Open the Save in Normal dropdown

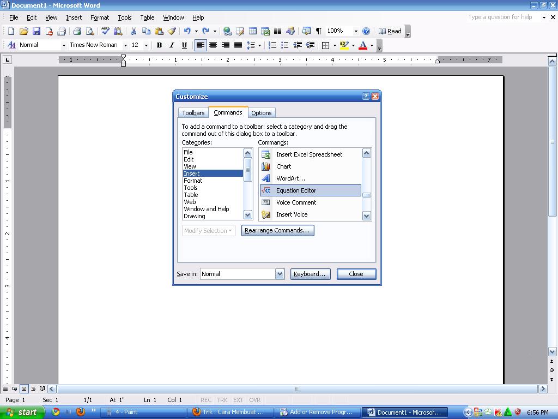coord(280,274)
